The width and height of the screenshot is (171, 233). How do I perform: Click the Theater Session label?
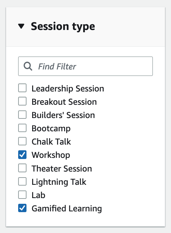(x=62, y=168)
